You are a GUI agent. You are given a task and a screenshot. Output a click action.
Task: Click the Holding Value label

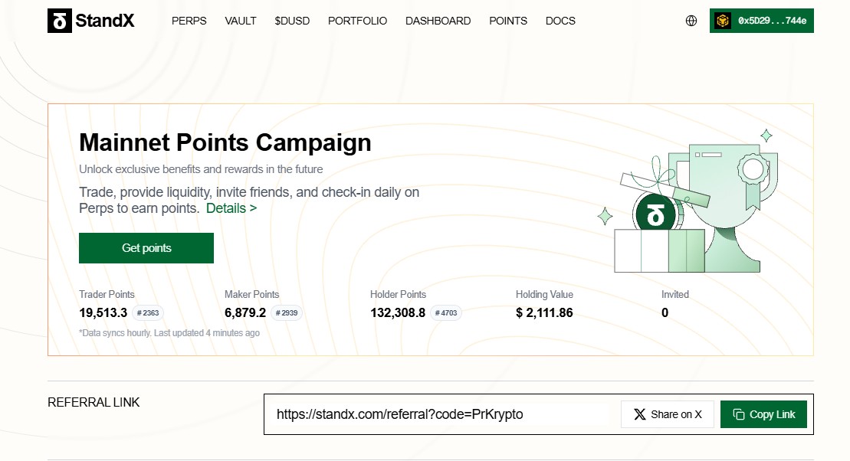pyautogui.click(x=544, y=294)
